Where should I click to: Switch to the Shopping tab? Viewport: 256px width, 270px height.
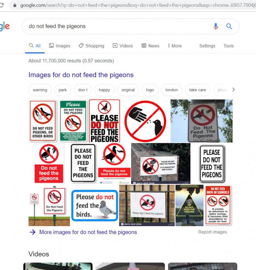[x=91, y=46]
